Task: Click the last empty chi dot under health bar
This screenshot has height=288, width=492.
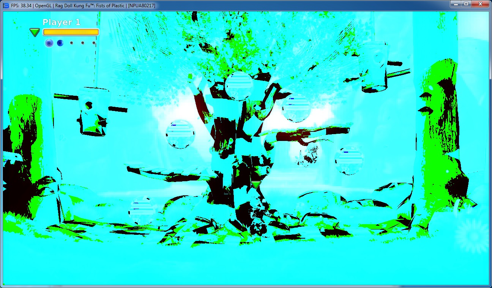Action: tap(94, 43)
